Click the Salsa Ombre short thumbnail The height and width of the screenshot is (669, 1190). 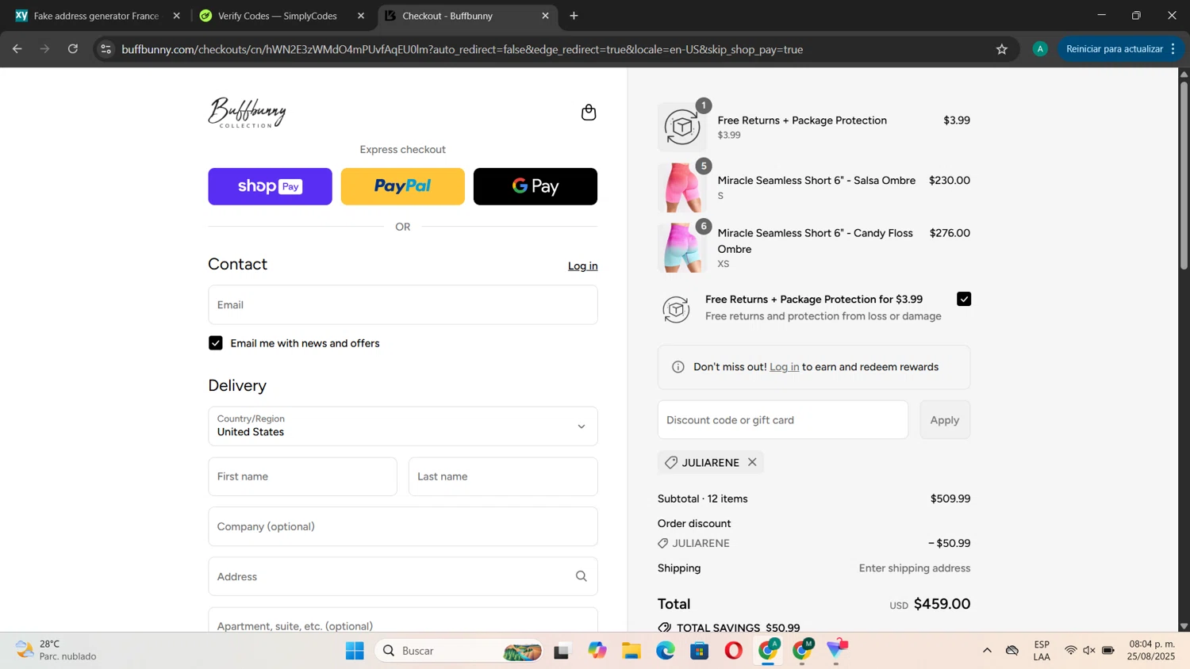pos(682,188)
